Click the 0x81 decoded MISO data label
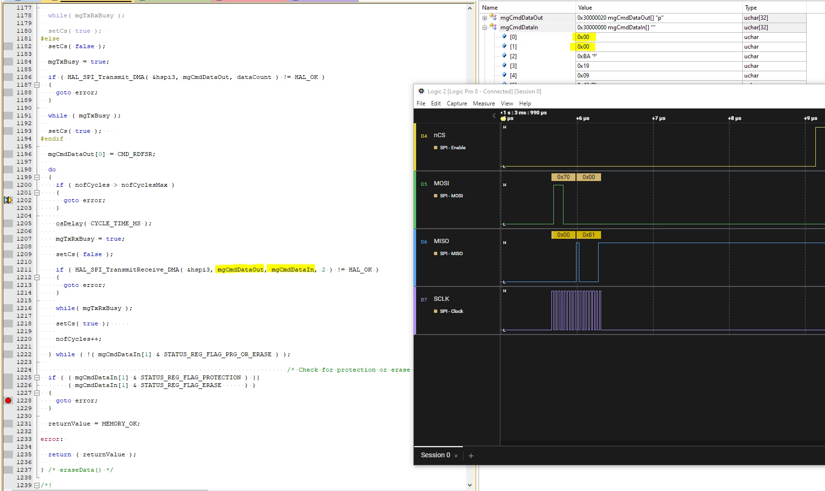The image size is (825, 491). (x=589, y=235)
